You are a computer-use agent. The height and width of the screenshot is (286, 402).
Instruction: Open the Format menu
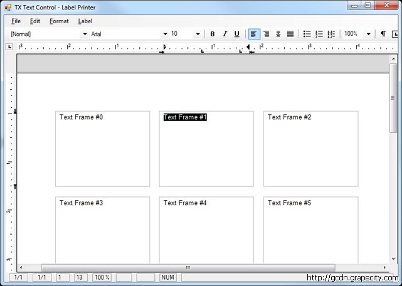(x=59, y=21)
